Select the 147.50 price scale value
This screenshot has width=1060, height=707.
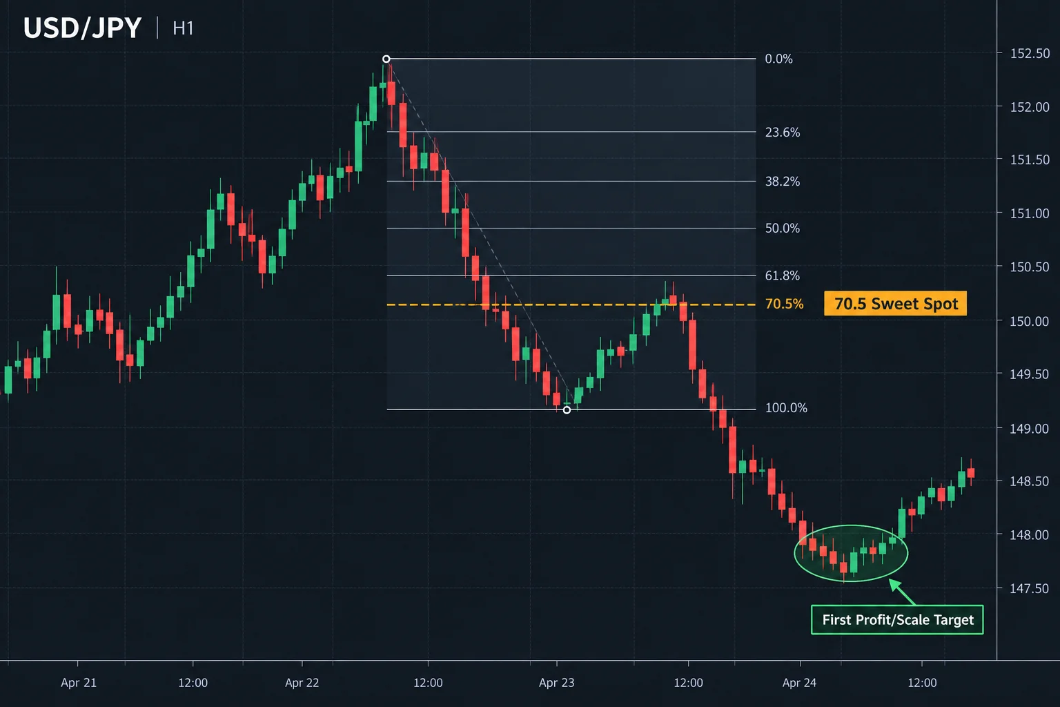1030,589
